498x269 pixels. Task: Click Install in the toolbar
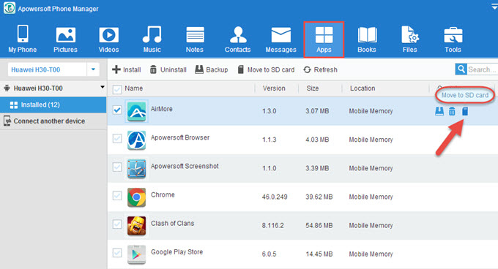click(x=127, y=69)
